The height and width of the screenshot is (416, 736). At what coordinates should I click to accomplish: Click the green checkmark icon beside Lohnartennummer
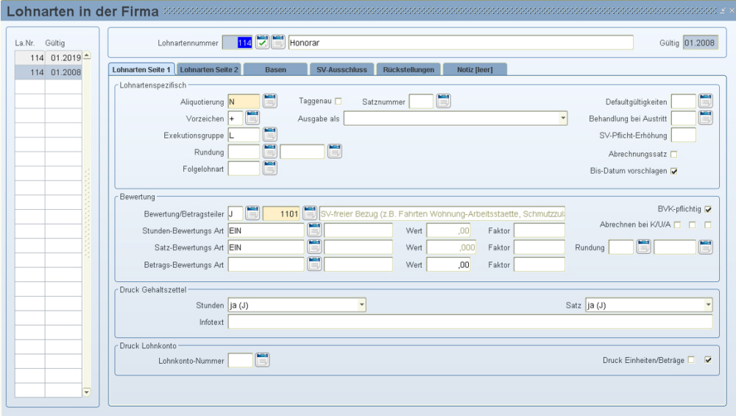[263, 43]
